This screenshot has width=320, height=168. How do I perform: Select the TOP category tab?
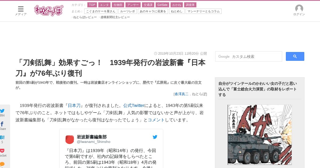pyautogui.click(x=92, y=5)
